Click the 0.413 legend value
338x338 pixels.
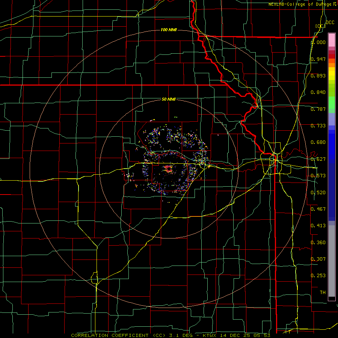(318, 226)
